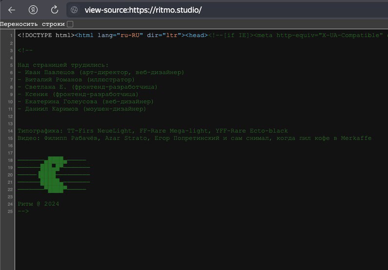The height and width of the screenshot is (270, 388).
Task: Click the view-source URL in address bar
Action: (x=143, y=10)
